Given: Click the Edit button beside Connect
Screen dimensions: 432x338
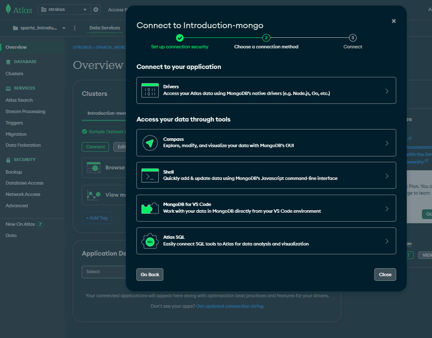Looking at the screenshot, I should tap(120, 147).
